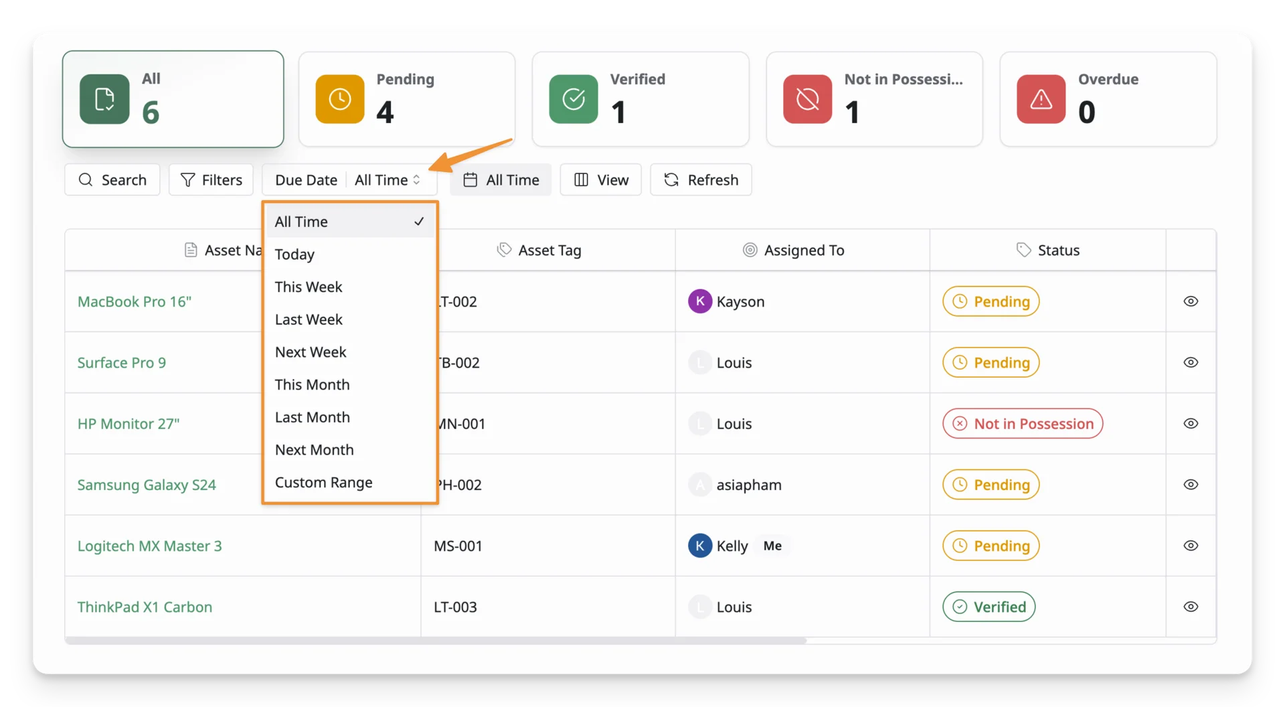Select the Overdue summary card
Image resolution: width=1285 pixels, height=707 pixels.
pos(1108,99)
